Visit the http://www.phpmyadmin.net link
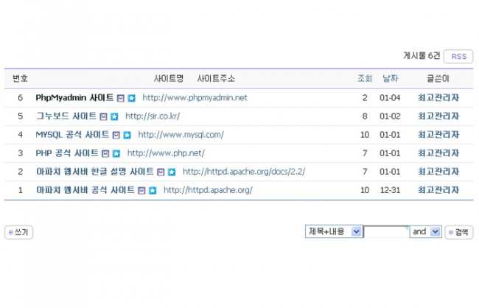 (x=195, y=98)
